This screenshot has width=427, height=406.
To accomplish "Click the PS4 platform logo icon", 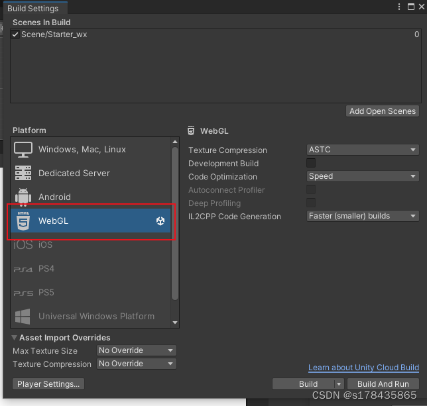I will (x=23, y=269).
